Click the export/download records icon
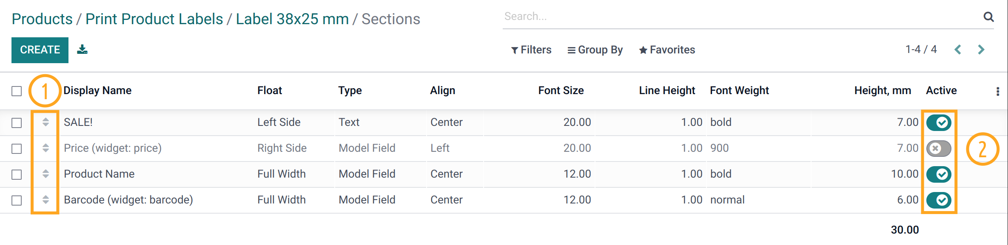 (x=82, y=50)
